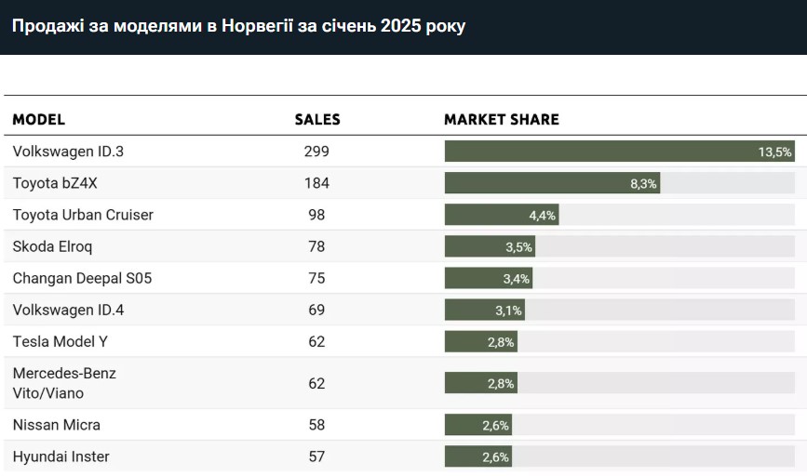Click the chart title about Norway sales
Screen dimensions: 807x476
[238, 26]
